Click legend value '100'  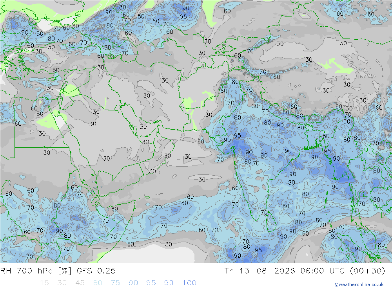(189, 283)
